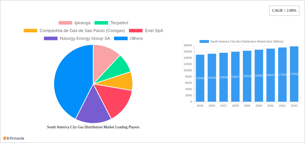Image resolution: width=305 pixels, height=143 pixels.
Task: Click the 2033 x-axis label
Action: pos(294,106)
